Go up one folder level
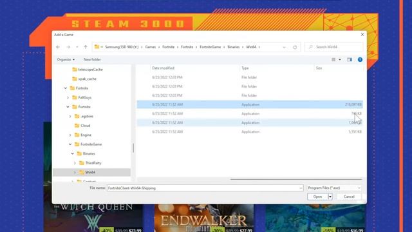 (x=86, y=47)
